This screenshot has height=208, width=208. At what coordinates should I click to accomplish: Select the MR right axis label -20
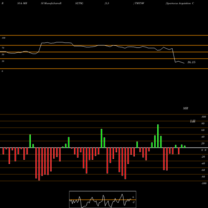pos(203,157)
